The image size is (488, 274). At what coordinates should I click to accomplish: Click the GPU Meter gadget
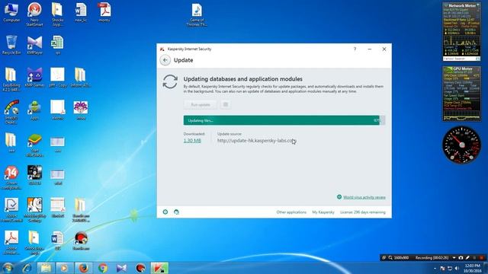(461, 94)
